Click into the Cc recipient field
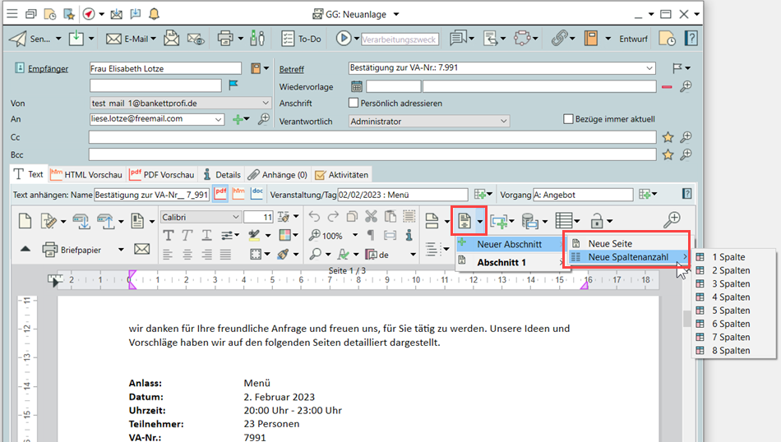Viewport: 781px width, 442px height. click(372, 137)
